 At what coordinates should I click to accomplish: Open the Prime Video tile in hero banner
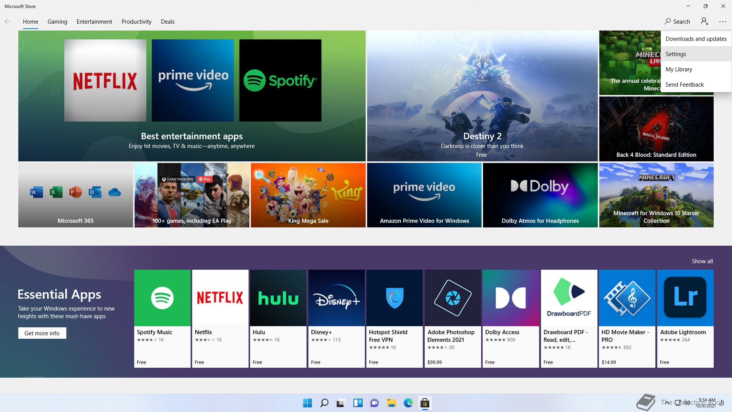tap(193, 80)
